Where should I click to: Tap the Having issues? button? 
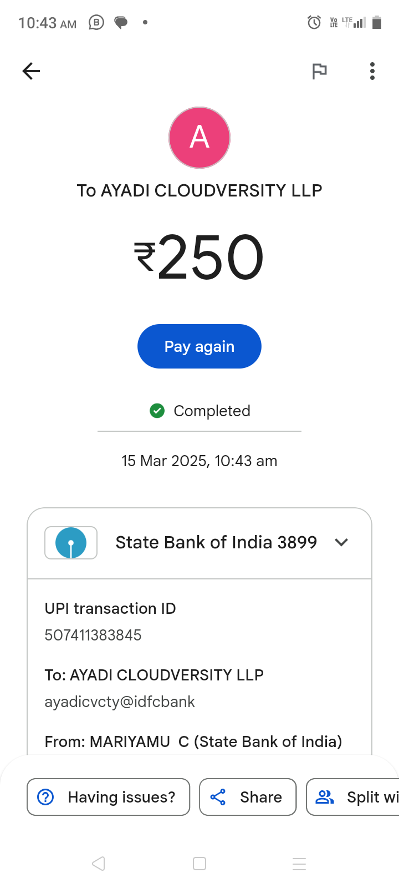tap(109, 797)
